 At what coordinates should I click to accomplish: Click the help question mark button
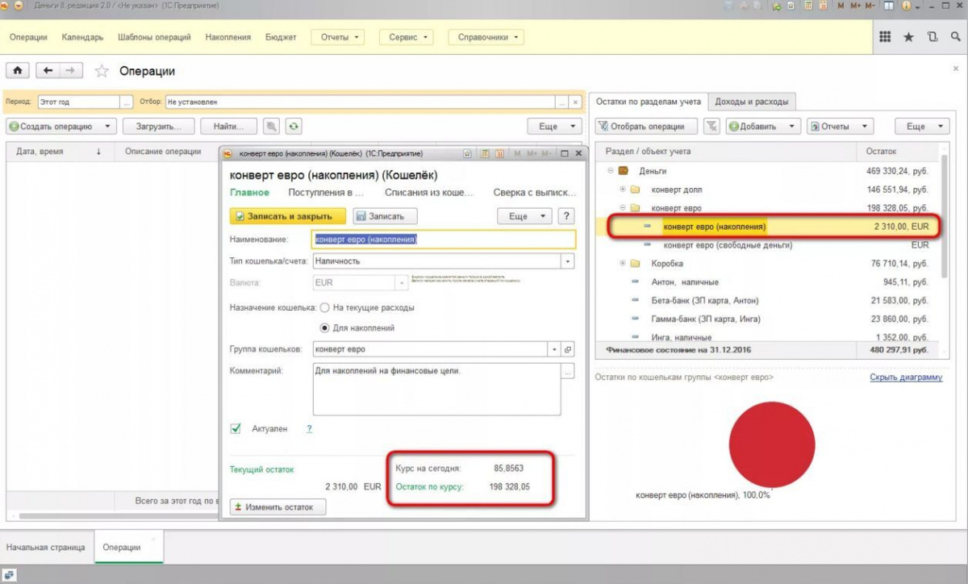tap(566, 216)
